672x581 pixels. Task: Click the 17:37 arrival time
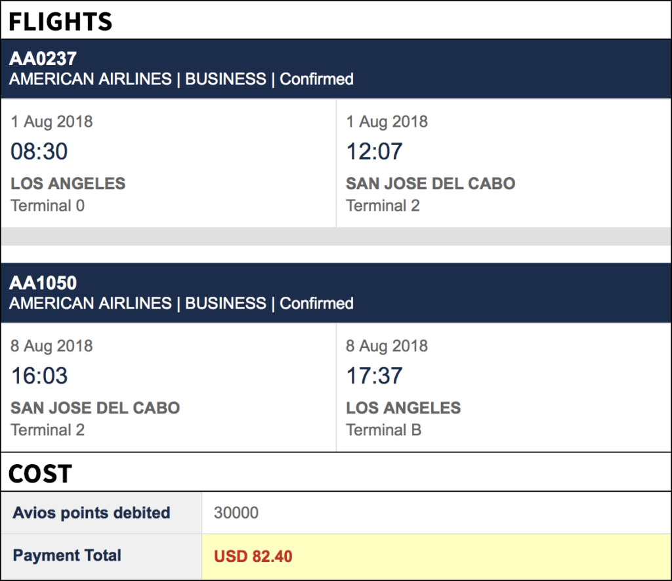point(374,376)
